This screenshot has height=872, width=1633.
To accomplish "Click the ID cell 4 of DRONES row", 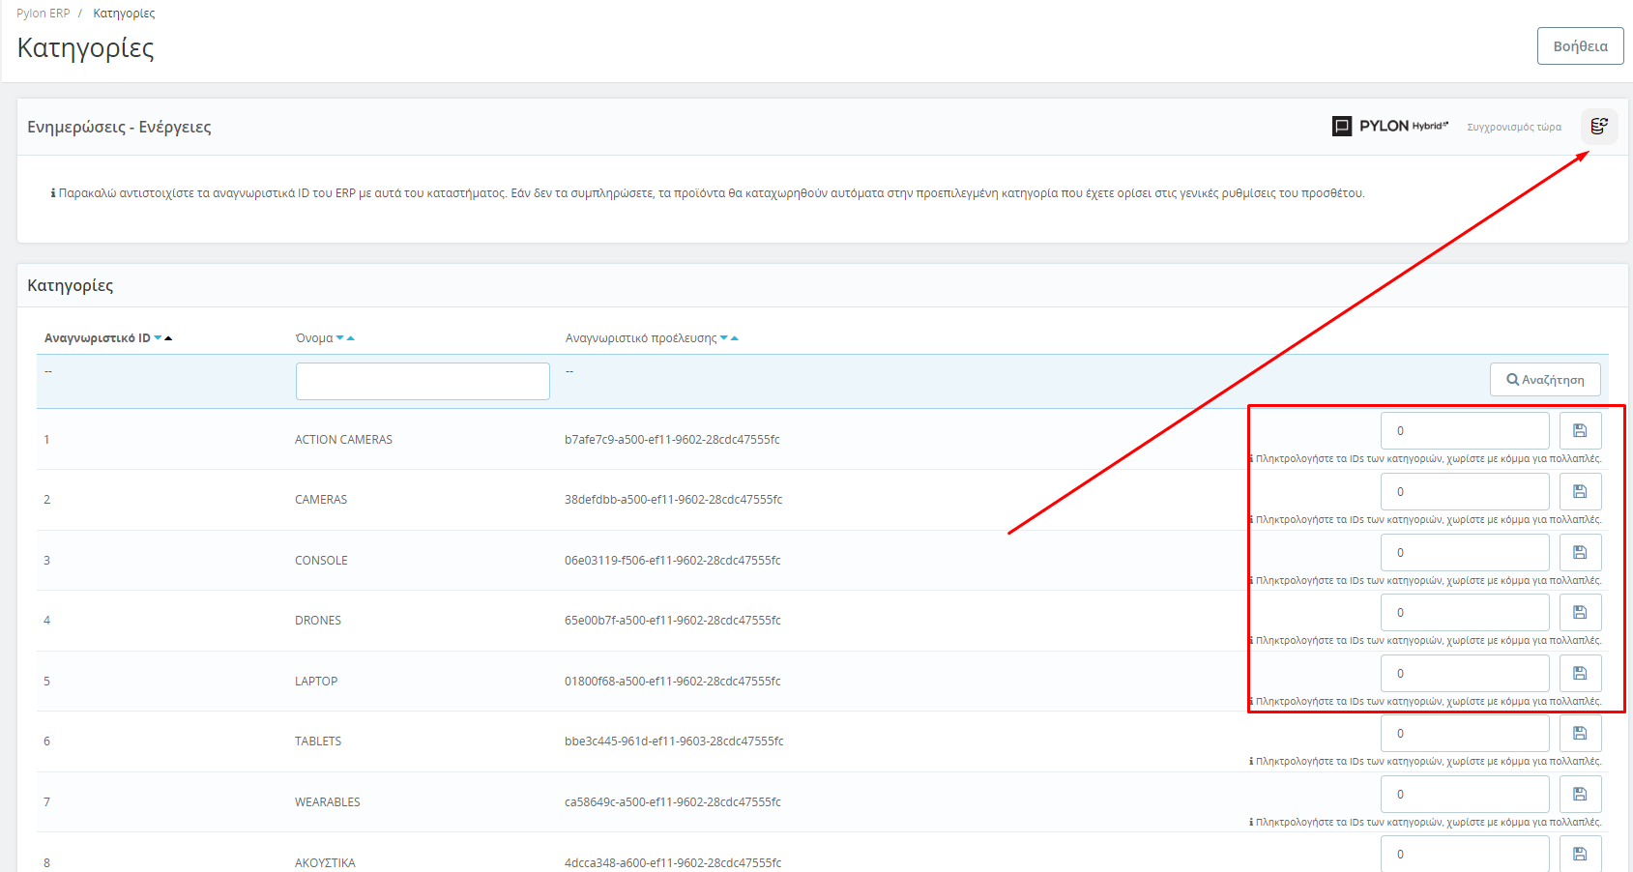I will [46, 621].
